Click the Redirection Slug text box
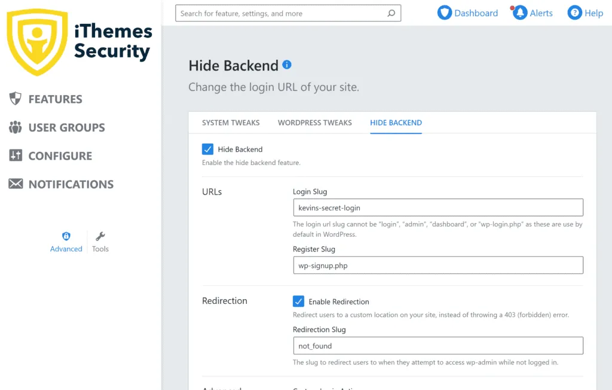 438,345
